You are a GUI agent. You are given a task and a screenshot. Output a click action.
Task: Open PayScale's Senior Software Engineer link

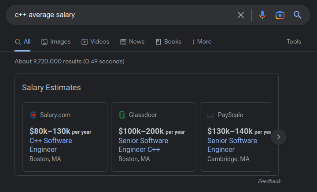(x=232, y=145)
